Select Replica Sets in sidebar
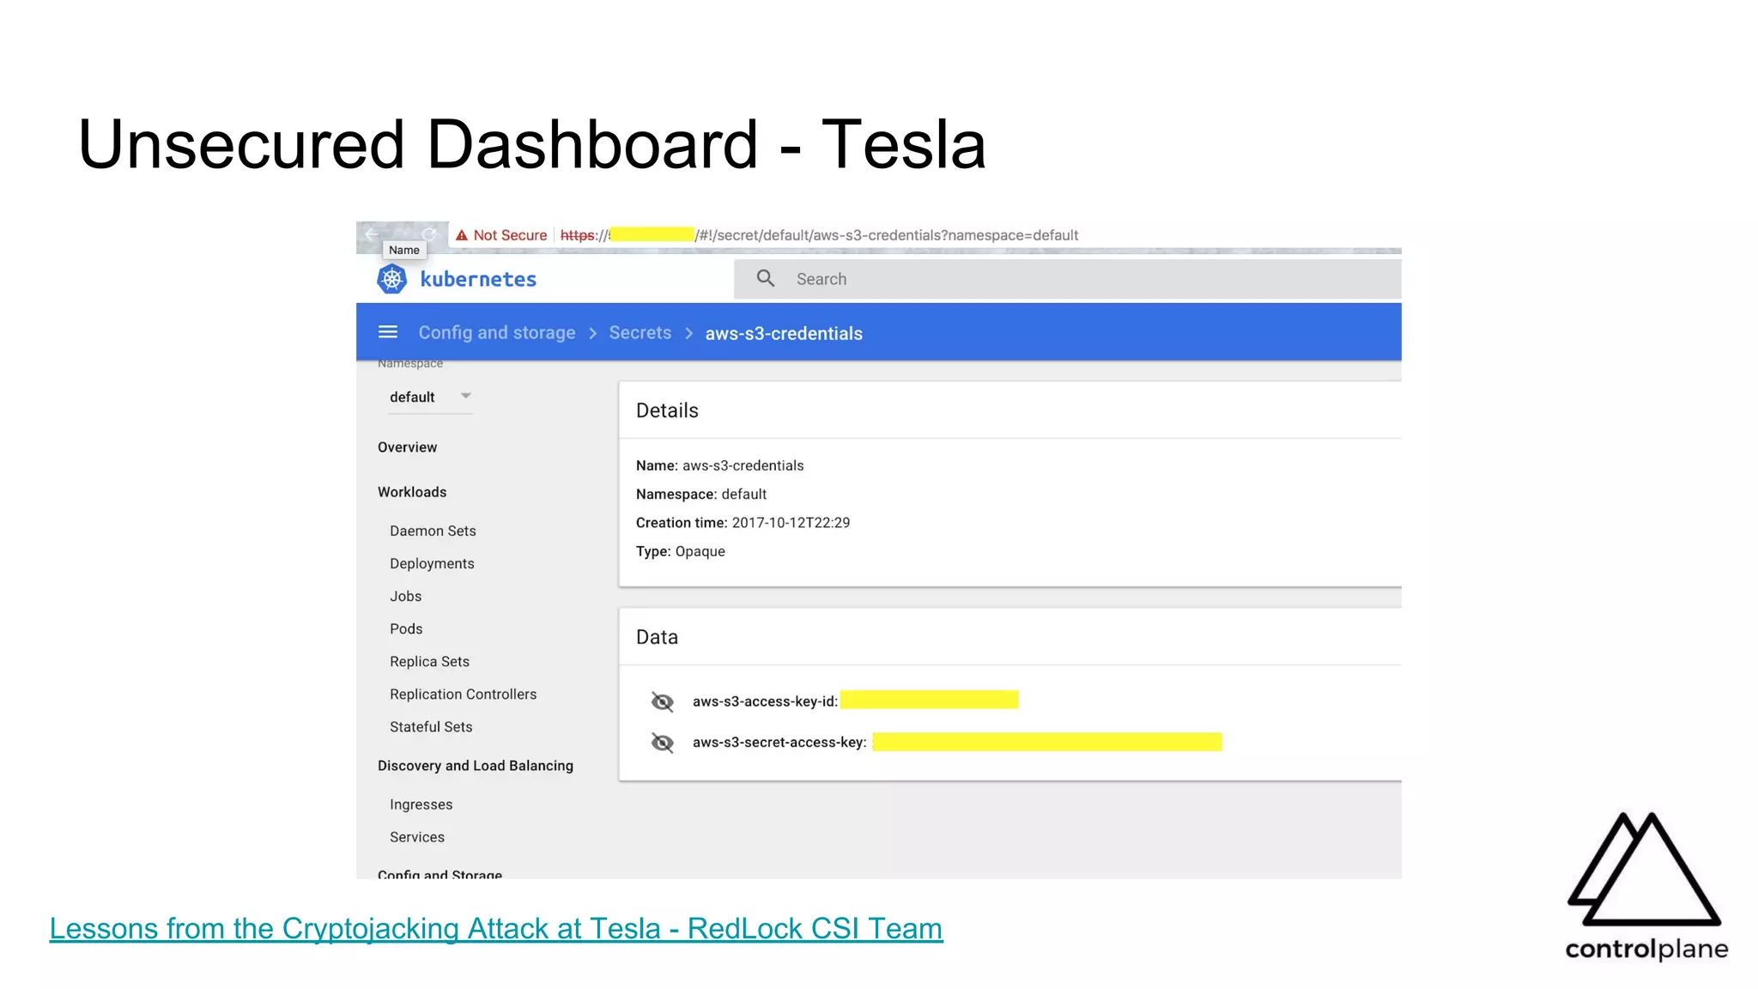Image resolution: width=1758 pixels, height=989 pixels. (x=429, y=661)
